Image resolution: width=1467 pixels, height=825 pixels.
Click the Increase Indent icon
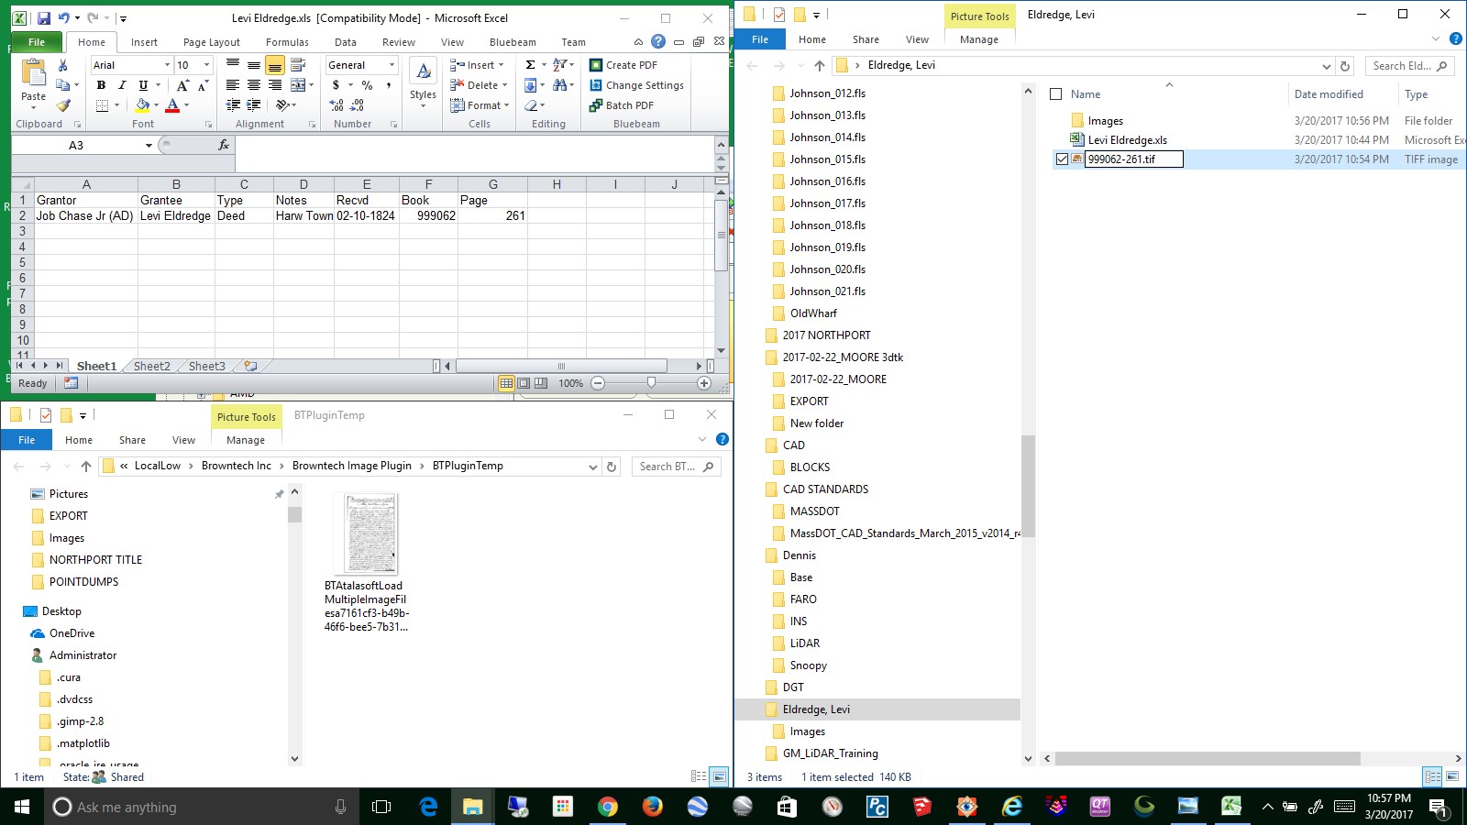pos(254,105)
